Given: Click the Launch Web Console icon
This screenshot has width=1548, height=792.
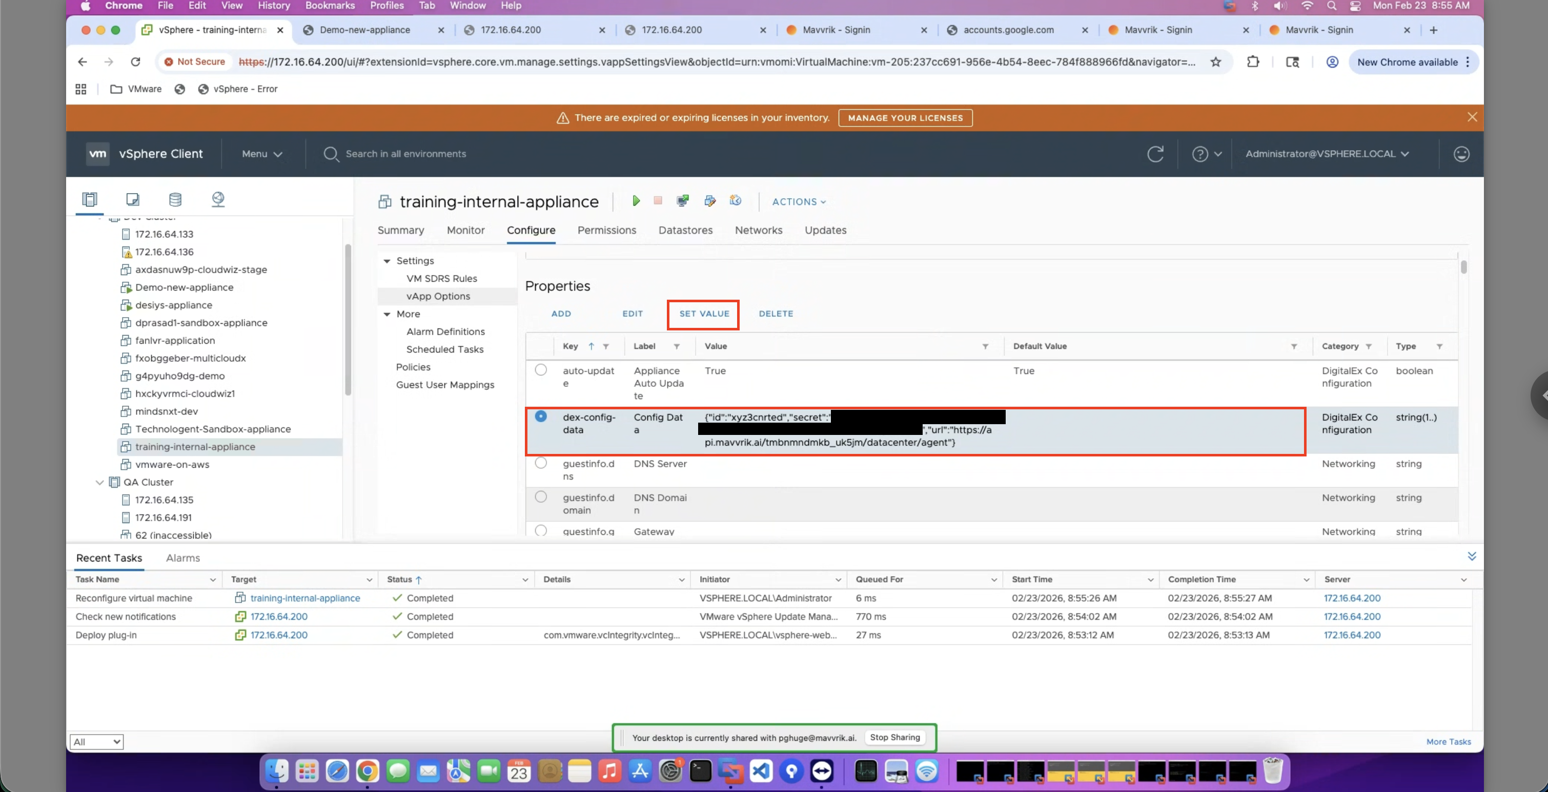Looking at the screenshot, I should coord(682,201).
